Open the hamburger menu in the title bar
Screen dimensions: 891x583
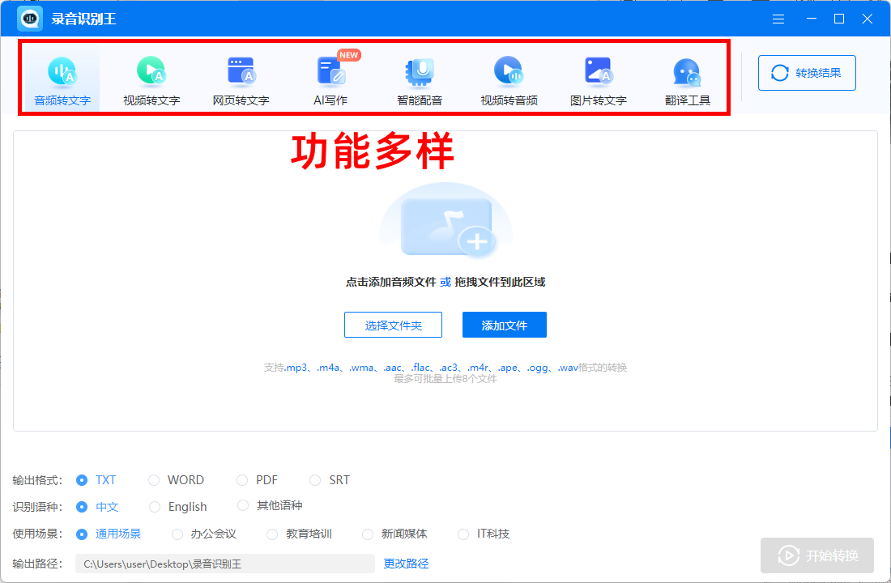coord(778,18)
